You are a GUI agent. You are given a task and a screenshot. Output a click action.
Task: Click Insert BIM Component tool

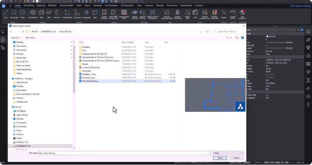(x=113, y=14)
